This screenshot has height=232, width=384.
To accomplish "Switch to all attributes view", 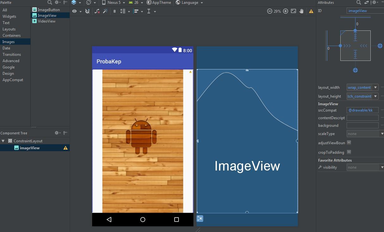I will 367,2.
